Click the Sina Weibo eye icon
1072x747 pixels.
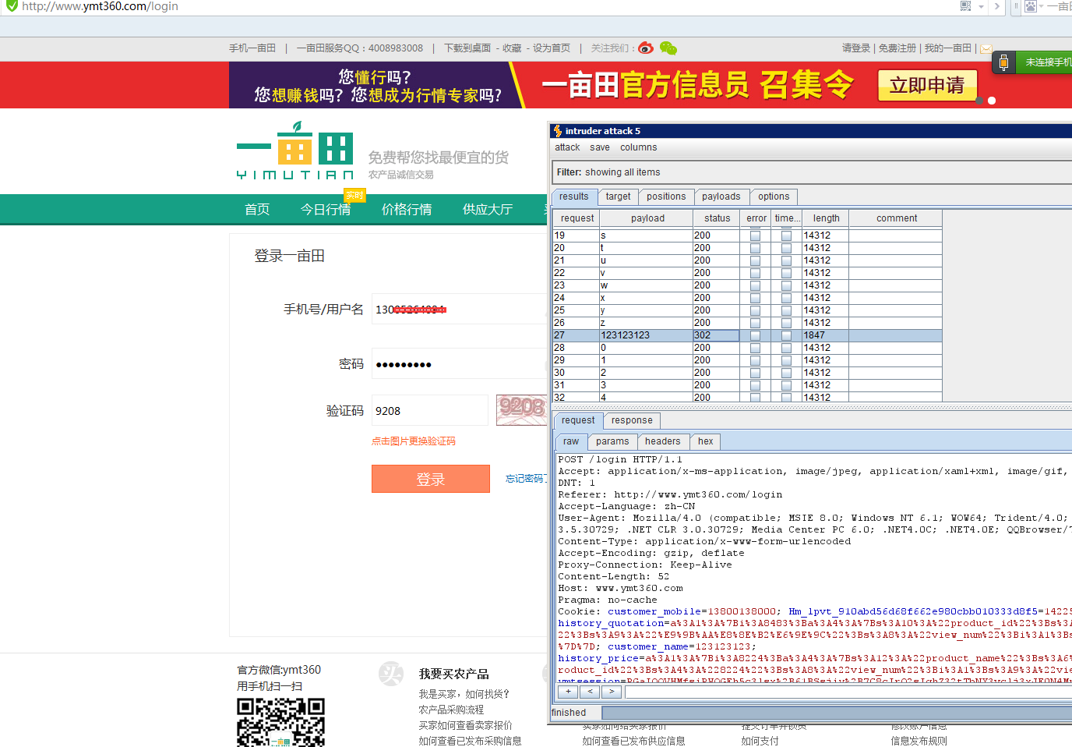646,48
